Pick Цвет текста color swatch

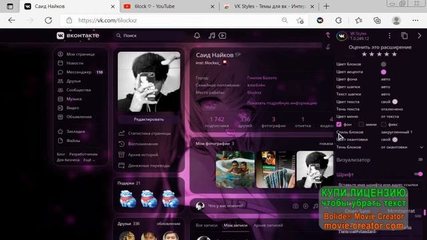(x=395, y=101)
